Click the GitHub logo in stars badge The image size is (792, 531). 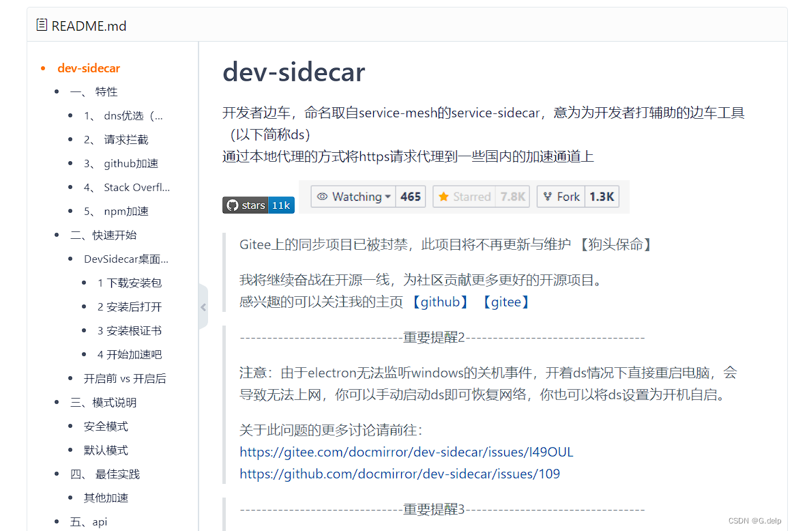coord(233,205)
